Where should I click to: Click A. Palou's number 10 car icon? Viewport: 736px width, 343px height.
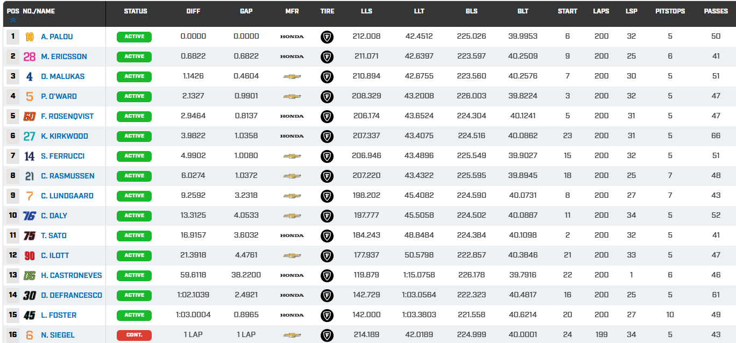pyautogui.click(x=30, y=37)
